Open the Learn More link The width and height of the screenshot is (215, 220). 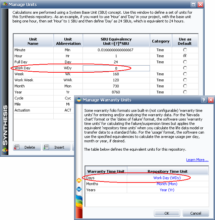point(197,160)
